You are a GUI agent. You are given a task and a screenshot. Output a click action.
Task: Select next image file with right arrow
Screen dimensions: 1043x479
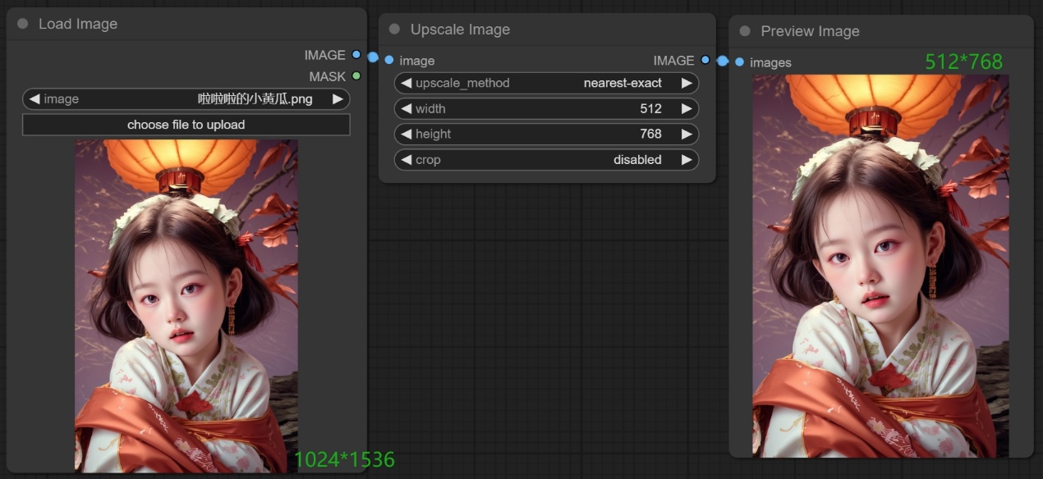point(338,99)
